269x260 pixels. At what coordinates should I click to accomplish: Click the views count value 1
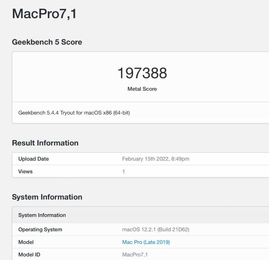[123, 172]
